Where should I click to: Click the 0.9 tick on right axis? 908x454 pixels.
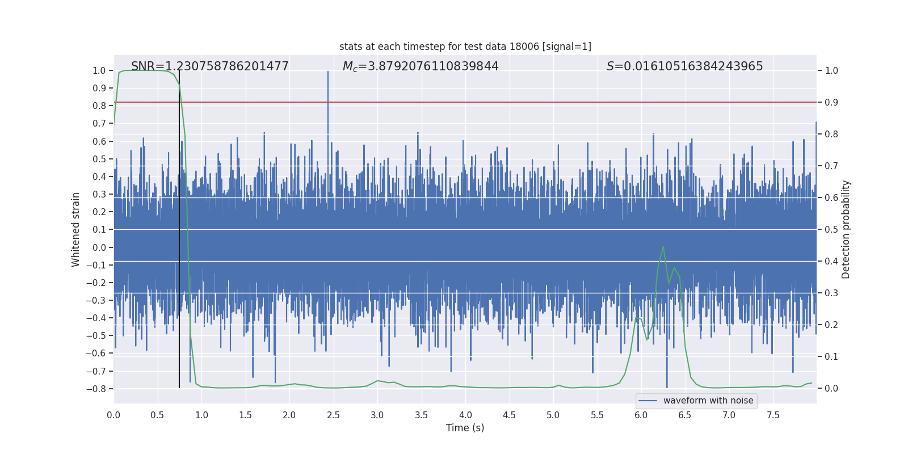pyautogui.click(x=831, y=102)
